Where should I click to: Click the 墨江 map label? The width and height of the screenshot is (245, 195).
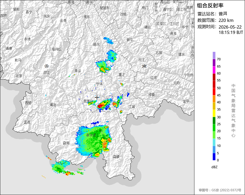122,75
